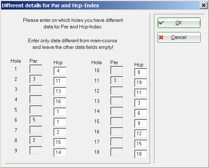Image resolution: width=209 pixels, height=168 pixels.
Task: Focus the Hcp field for hole 9
Action: (x=60, y=153)
